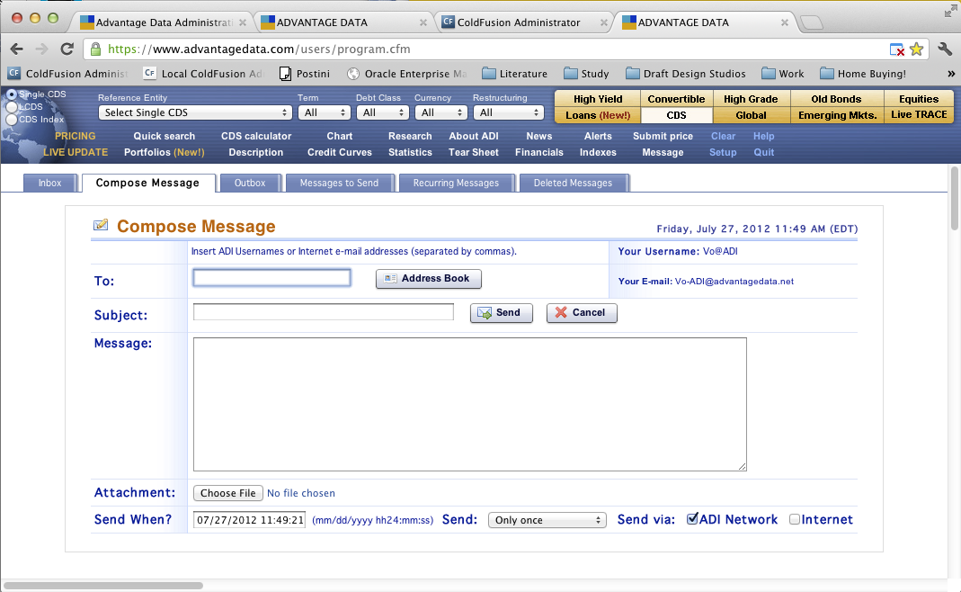
Task: Open the Home Buying! bookmarks folder
Action: point(863,74)
